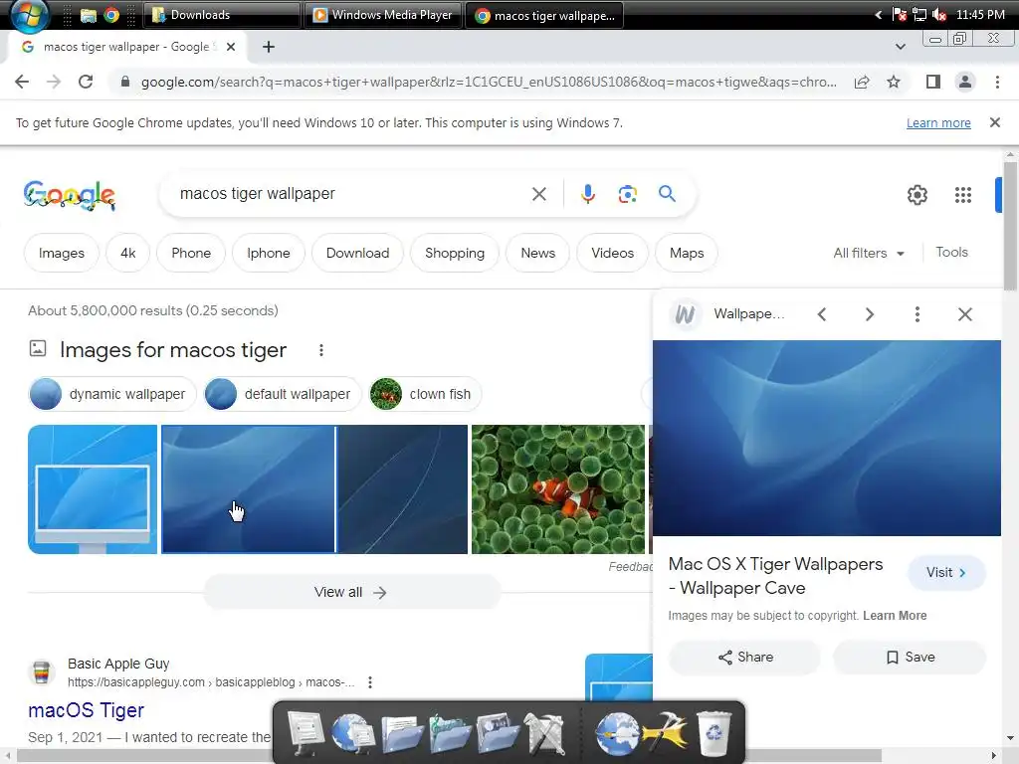This screenshot has height=764, width=1019.
Task: Click the Chrome back arrow
Action: click(x=22, y=82)
